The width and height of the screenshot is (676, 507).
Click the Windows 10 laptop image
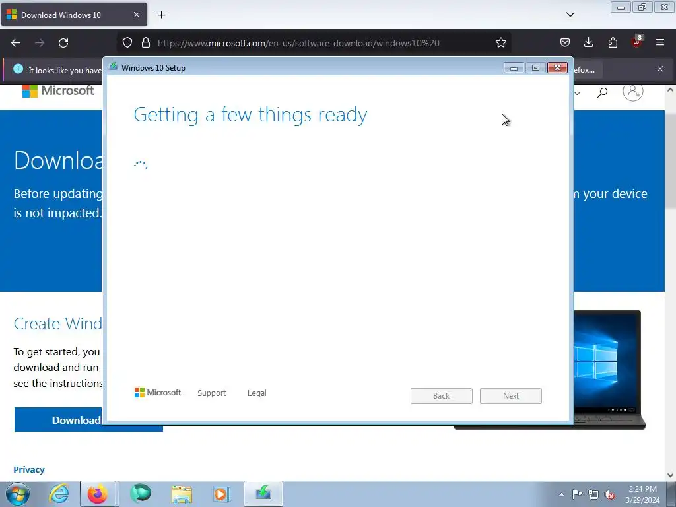(610, 370)
